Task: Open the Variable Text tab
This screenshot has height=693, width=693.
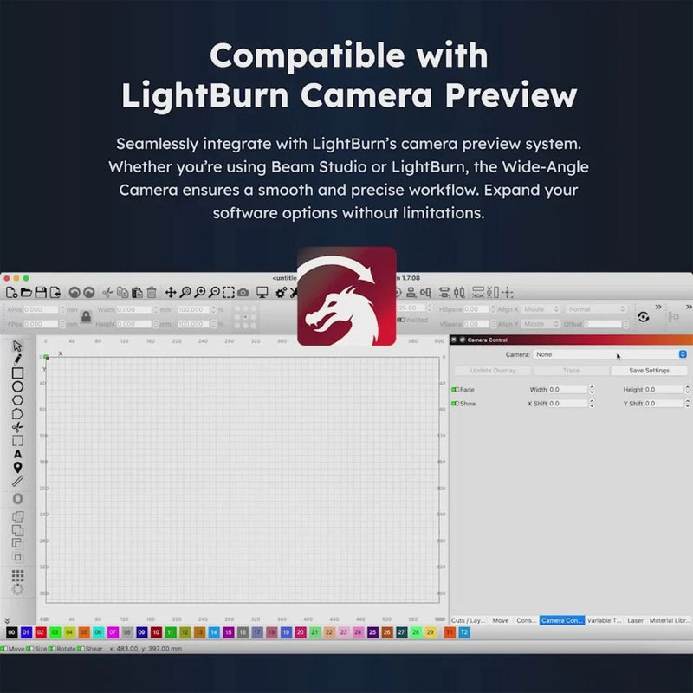Action: 604,620
